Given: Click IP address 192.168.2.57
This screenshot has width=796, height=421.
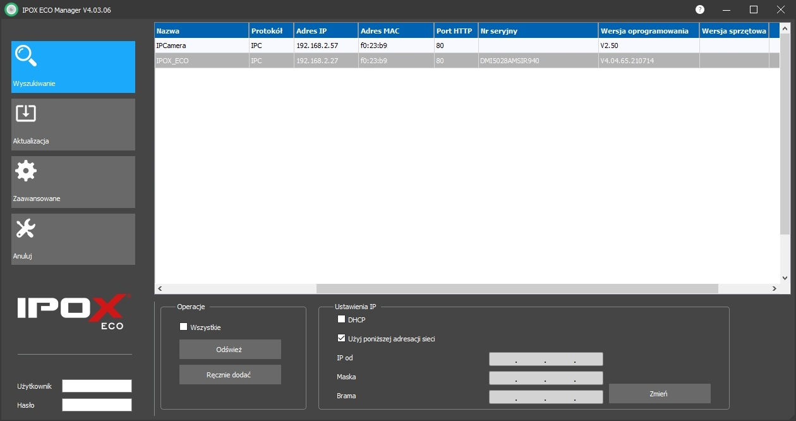Looking at the screenshot, I should (x=317, y=46).
